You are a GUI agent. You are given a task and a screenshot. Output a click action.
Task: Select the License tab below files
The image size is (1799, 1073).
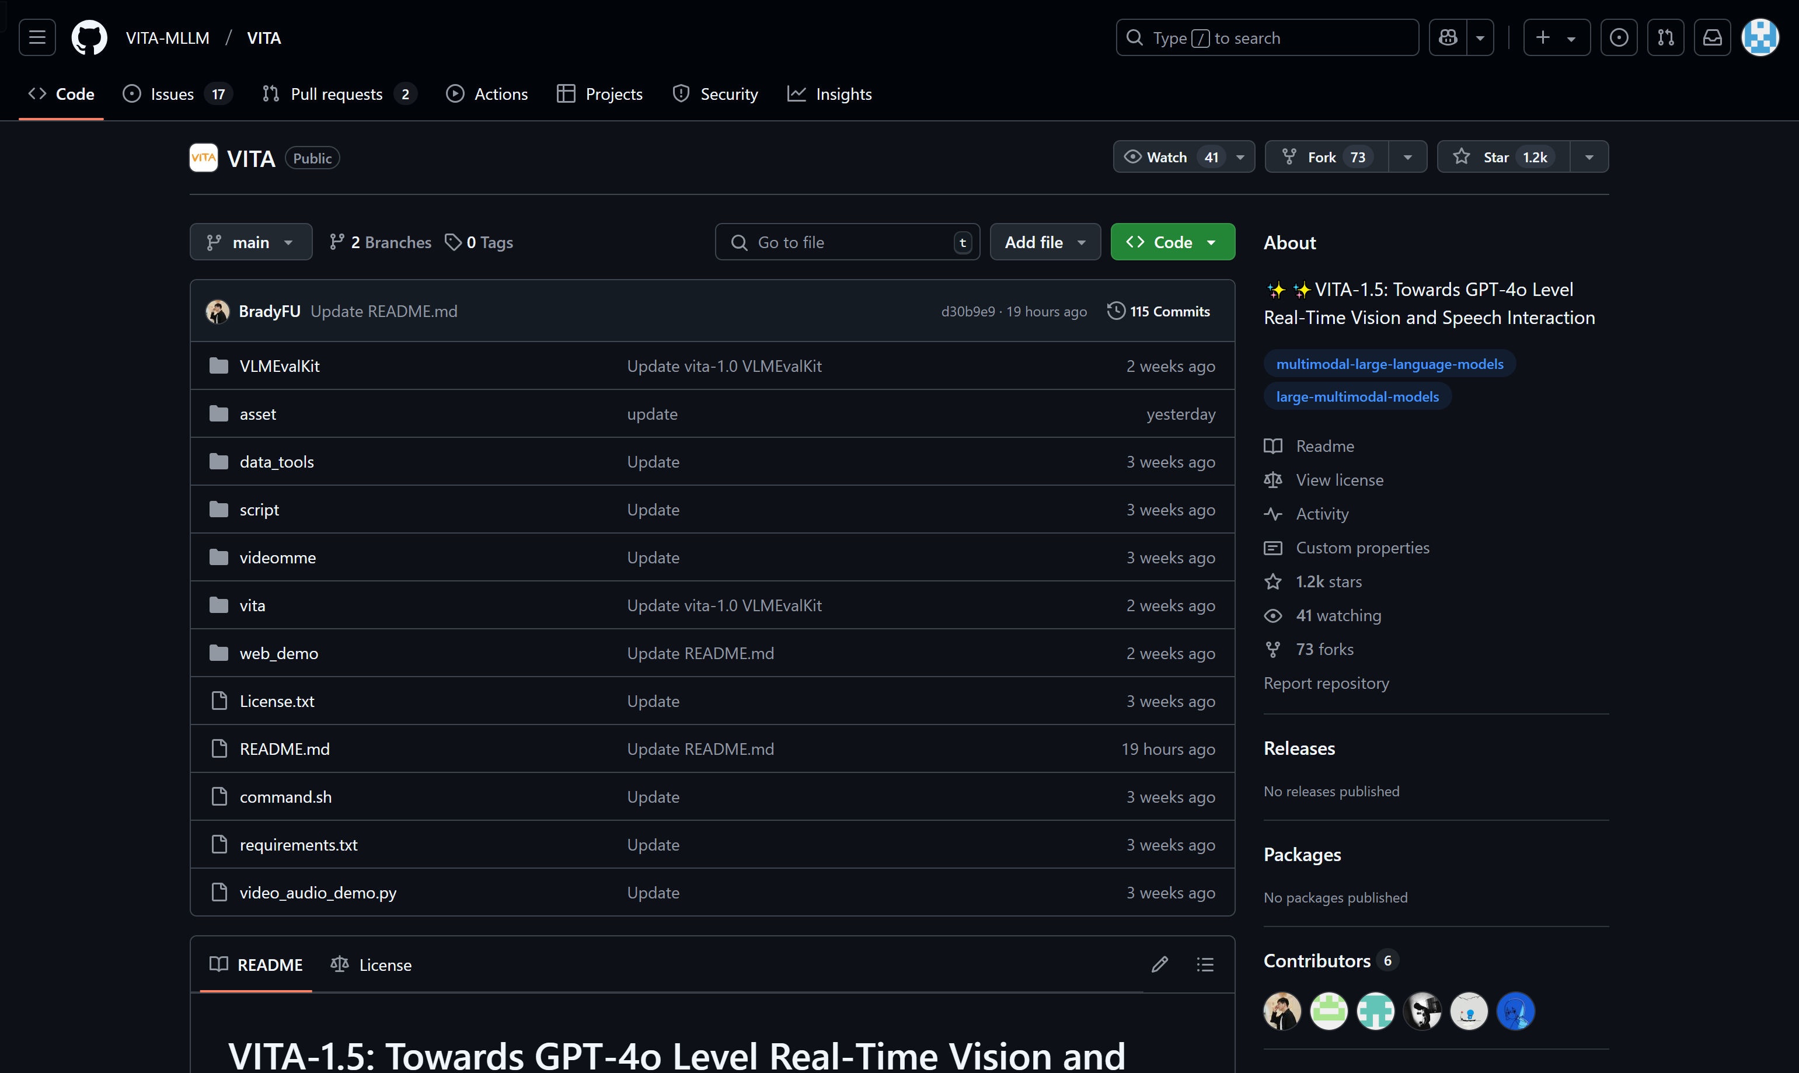(x=371, y=964)
